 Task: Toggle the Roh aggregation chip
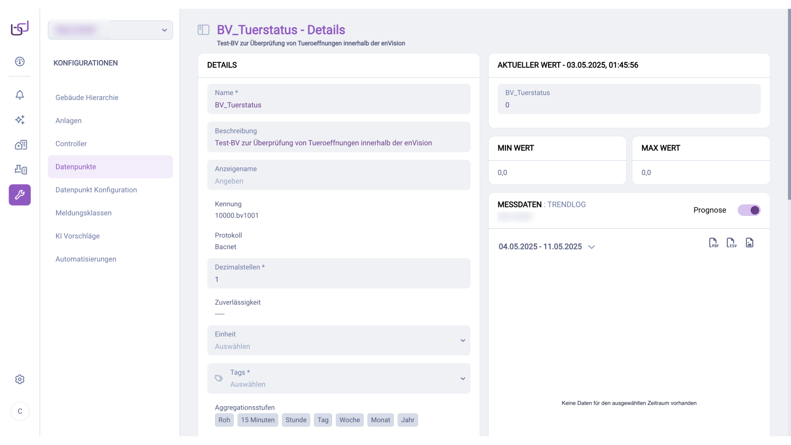point(224,420)
